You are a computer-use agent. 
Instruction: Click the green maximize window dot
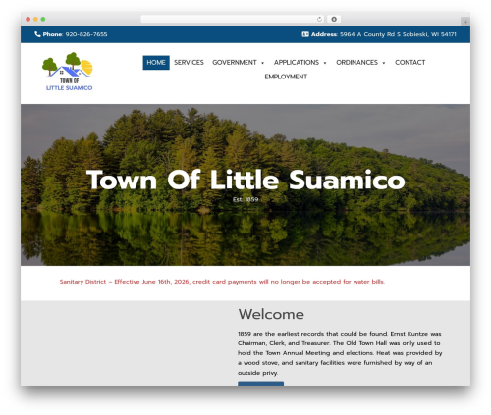coord(43,19)
